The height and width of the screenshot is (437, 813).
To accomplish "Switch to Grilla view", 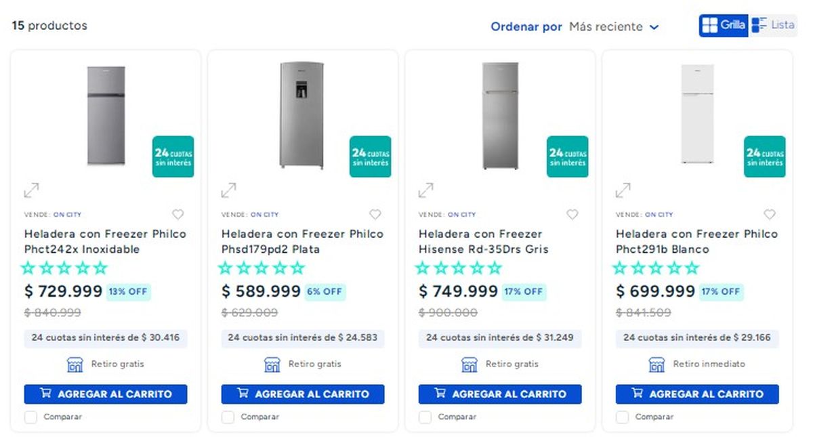I will (724, 26).
